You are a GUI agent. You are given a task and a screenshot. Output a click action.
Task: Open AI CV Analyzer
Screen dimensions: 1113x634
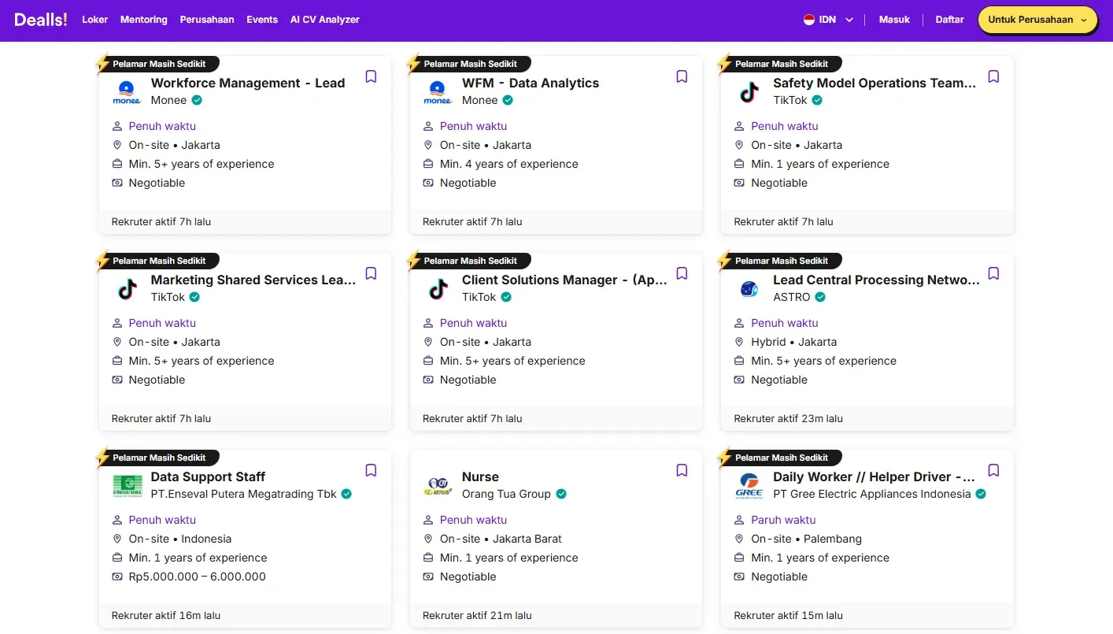[325, 20]
